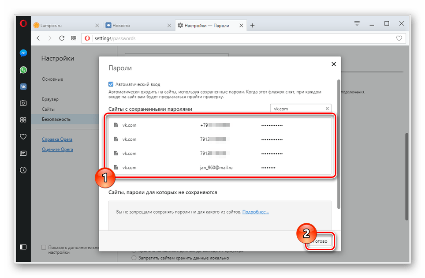Add the page to bookmarks via the address bar heart
Viewport: 425px width, 278px height.
[399, 38]
